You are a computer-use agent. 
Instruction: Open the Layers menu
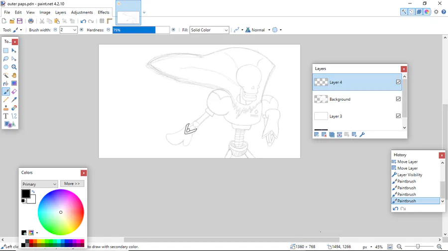coord(61,12)
